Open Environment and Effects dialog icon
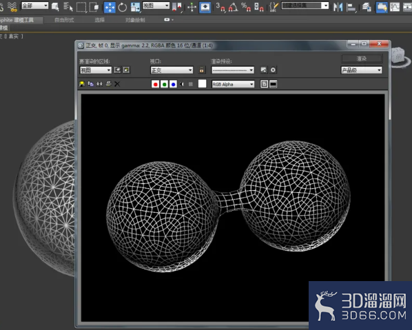This screenshot has width=412, height=330. (x=273, y=70)
